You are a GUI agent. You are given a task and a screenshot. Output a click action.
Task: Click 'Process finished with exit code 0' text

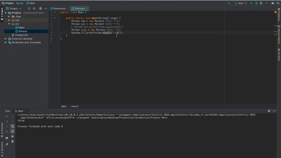click(x=40, y=126)
